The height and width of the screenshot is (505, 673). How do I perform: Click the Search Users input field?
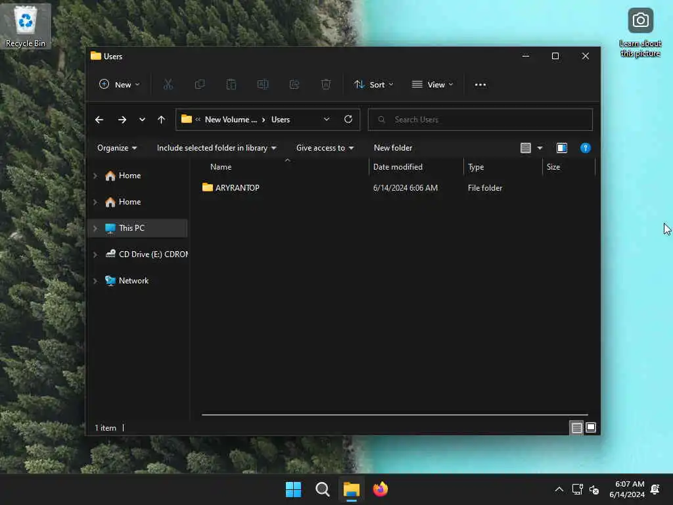coord(480,120)
